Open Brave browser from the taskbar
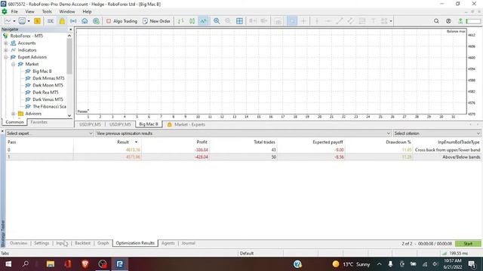 (85, 264)
